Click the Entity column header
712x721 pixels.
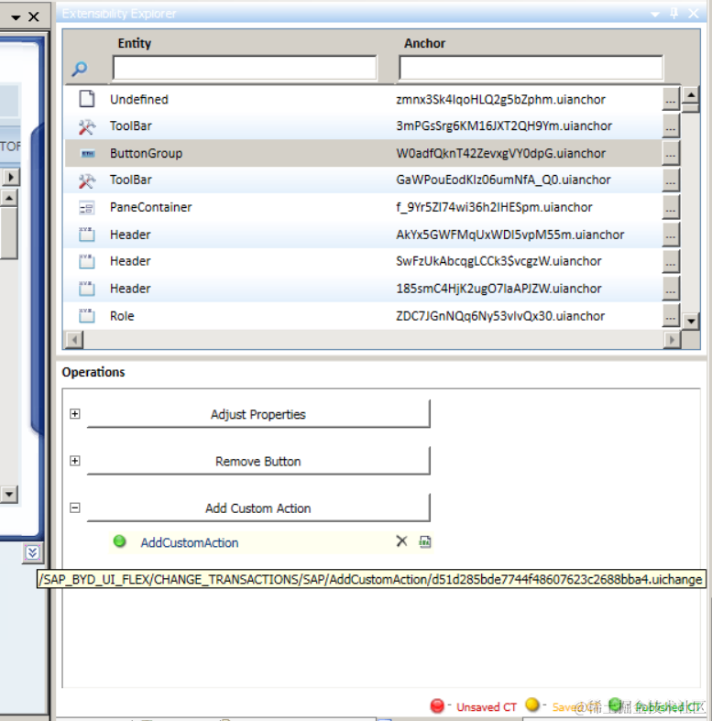(135, 43)
